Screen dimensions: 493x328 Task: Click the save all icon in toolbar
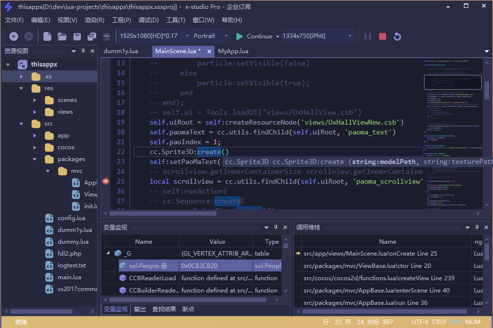coord(91,36)
